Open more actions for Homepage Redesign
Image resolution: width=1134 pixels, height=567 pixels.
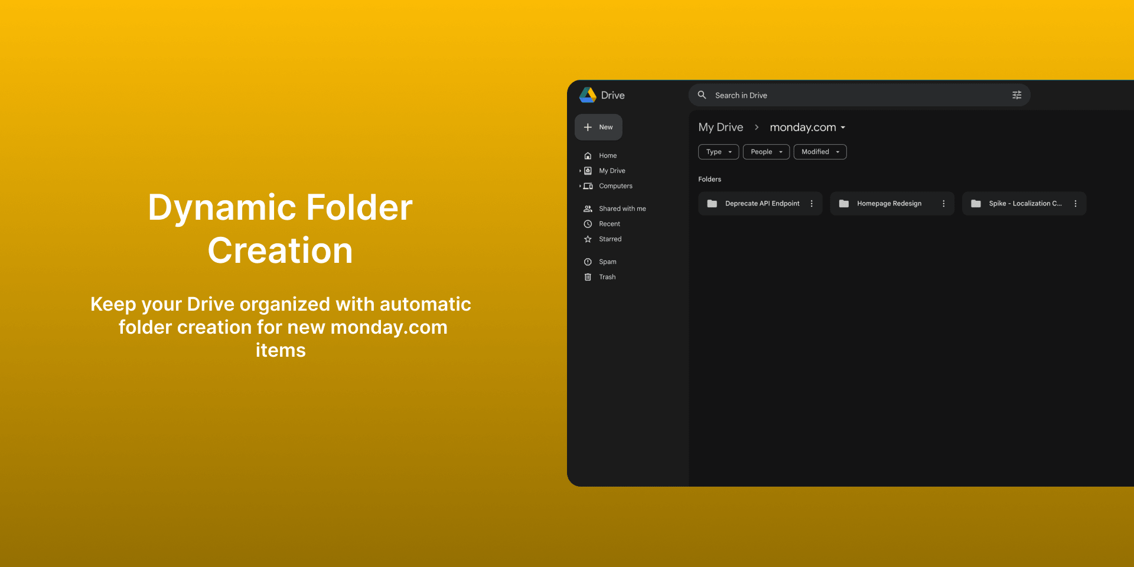[943, 204]
